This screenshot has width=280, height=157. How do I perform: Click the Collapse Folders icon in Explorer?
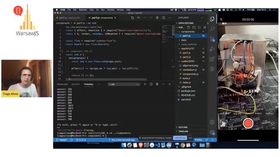click(205, 27)
